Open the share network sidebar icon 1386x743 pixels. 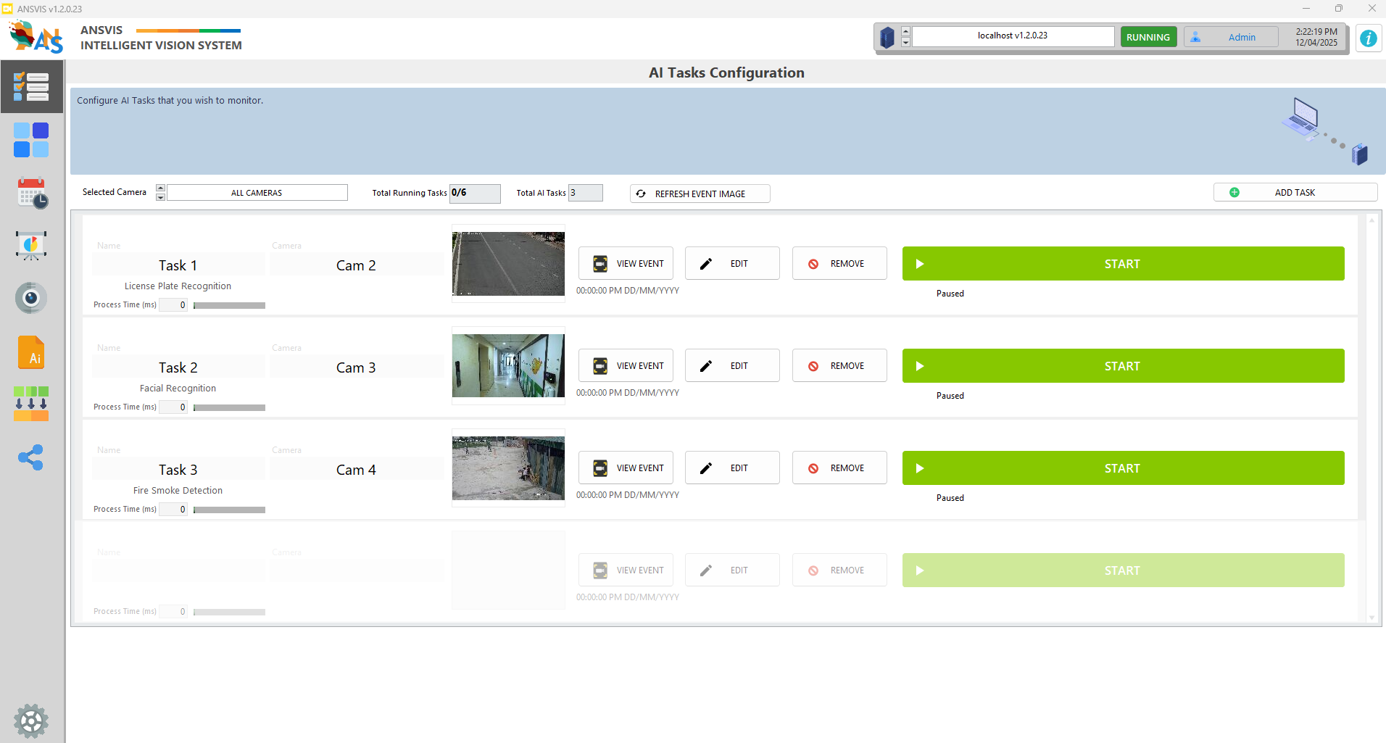pyautogui.click(x=31, y=457)
